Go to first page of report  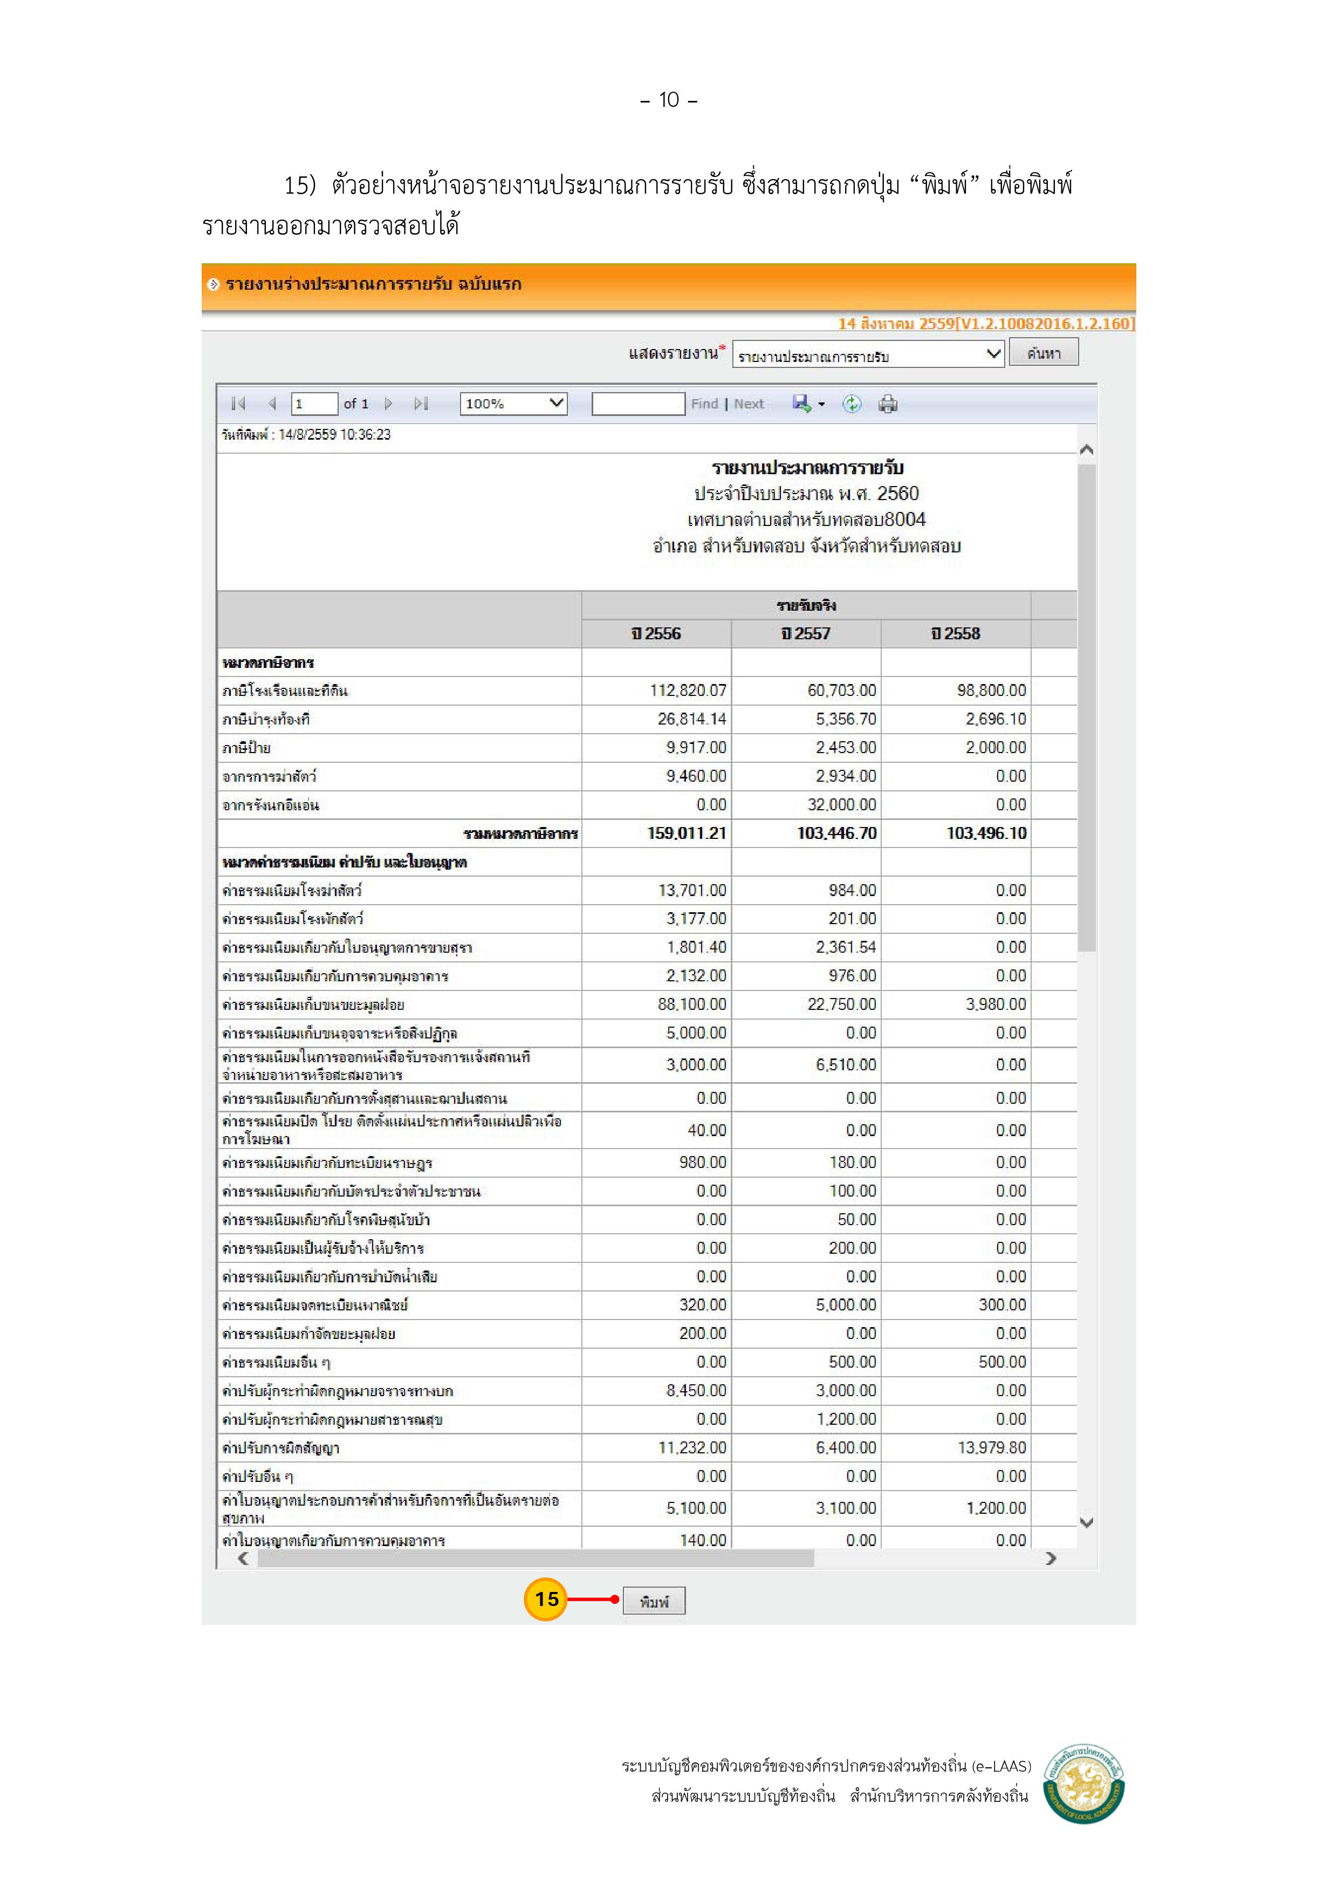(x=238, y=403)
